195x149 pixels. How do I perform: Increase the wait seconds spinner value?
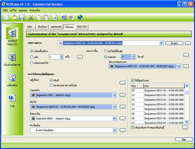point(133,56)
